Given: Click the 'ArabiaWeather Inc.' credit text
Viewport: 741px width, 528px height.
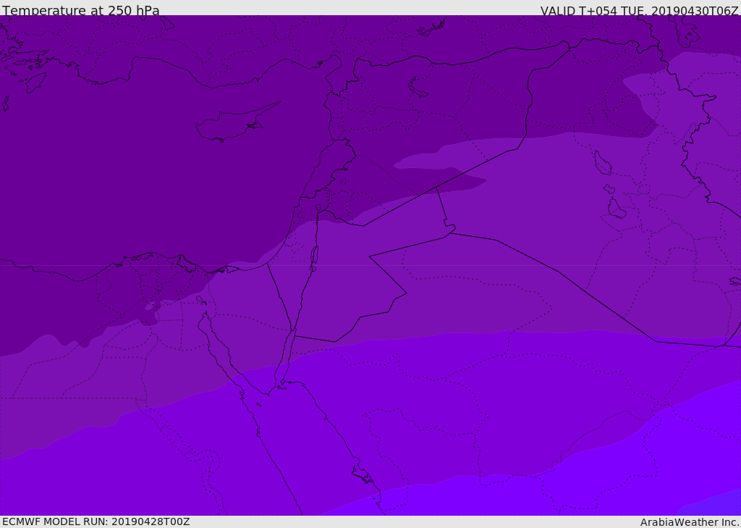Looking at the screenshot, I should (x=690, y=522).
